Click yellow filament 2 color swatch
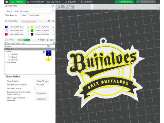The image size is (164, 123). coord(32,27)
